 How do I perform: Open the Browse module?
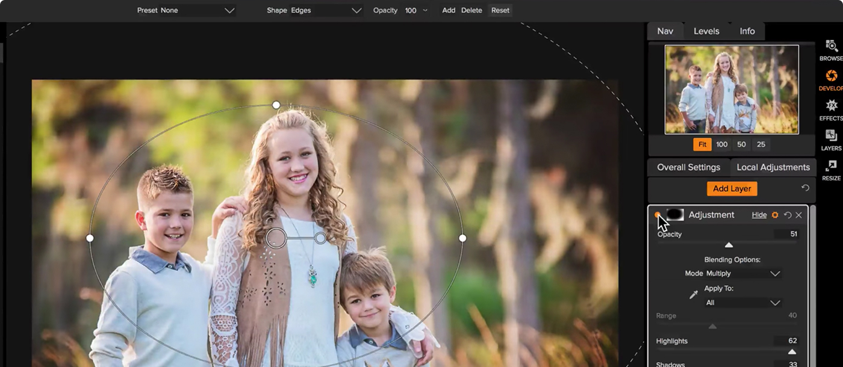coord(831,47)
